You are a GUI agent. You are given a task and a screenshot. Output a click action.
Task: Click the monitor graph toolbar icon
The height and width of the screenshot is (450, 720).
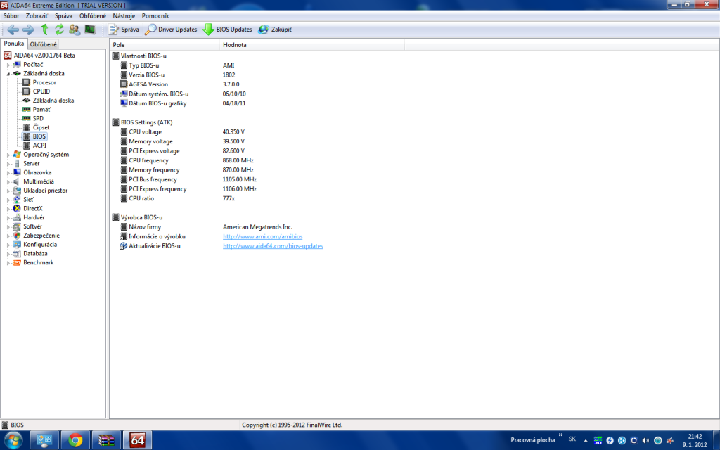pos(90,30)
